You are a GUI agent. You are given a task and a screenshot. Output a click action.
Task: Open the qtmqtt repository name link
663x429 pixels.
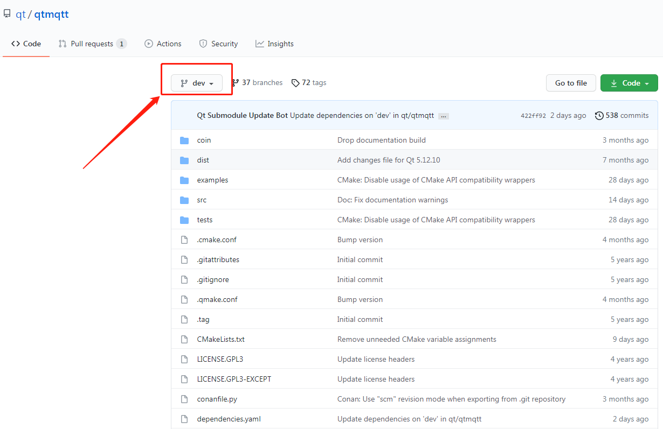51,15
